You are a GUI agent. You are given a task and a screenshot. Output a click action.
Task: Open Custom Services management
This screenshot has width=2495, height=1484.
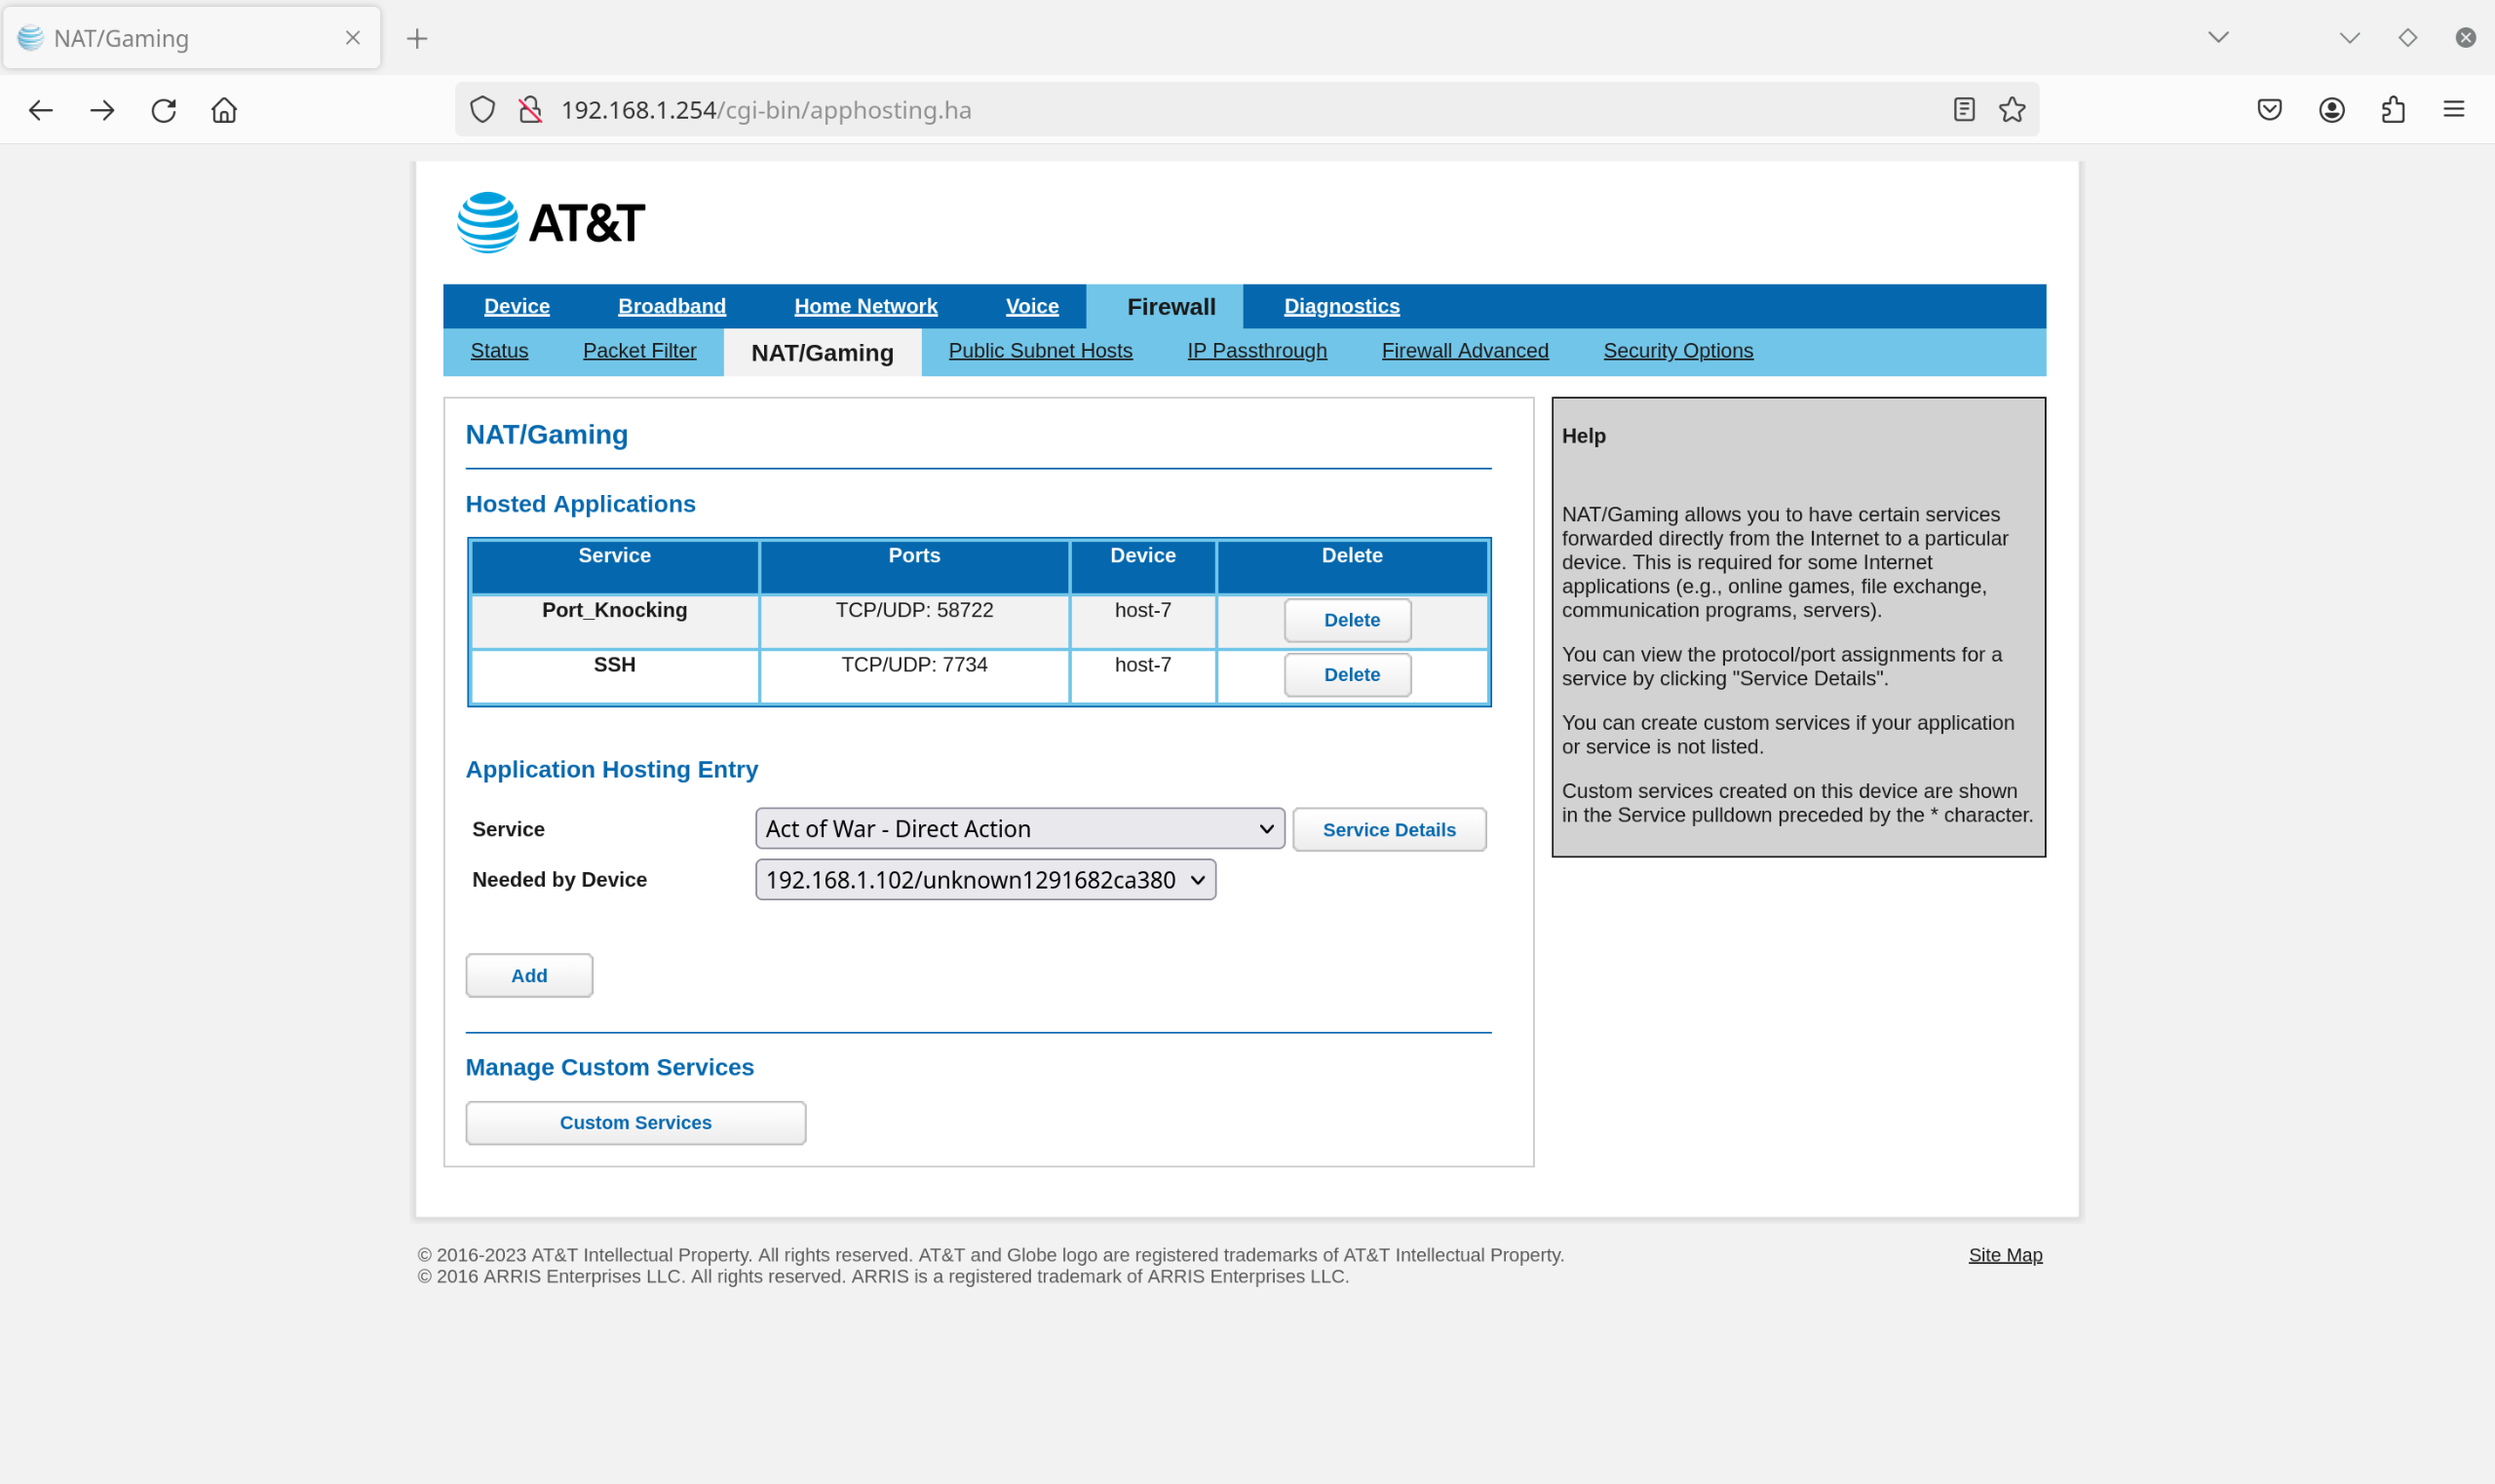tap(636, 1123)
